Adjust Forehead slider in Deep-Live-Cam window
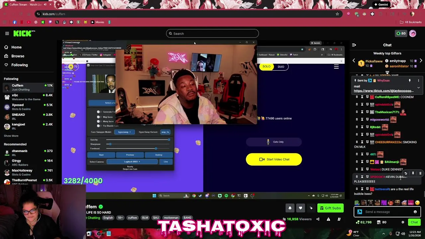The width and height of the screenshot is (425, 239). point(138,148)
